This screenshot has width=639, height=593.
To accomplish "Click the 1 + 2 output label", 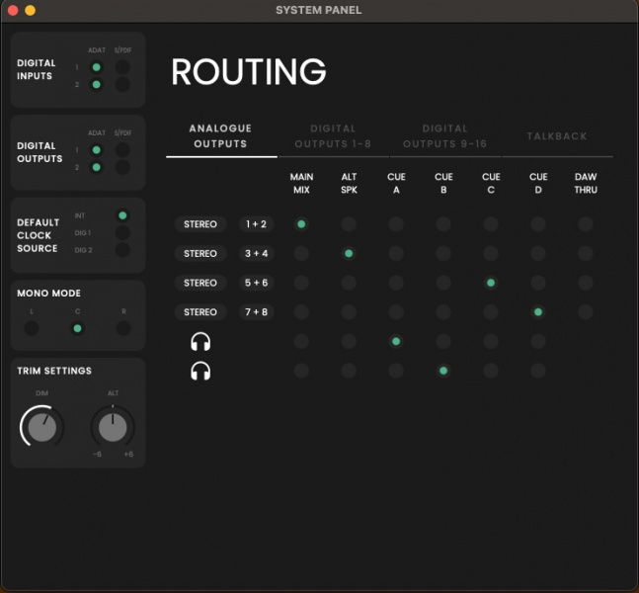I will tap(257, 224).
